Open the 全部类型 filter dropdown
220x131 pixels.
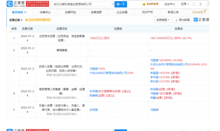pos(163,20)
